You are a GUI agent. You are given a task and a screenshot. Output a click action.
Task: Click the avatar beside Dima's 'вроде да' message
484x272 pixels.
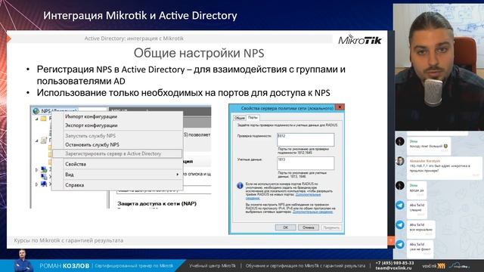(400, 185)
